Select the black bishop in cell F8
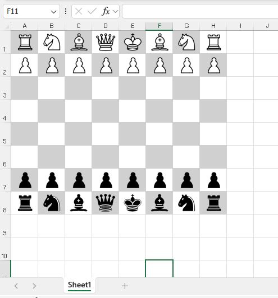278x298 pixels. click(x=159, y=203)
